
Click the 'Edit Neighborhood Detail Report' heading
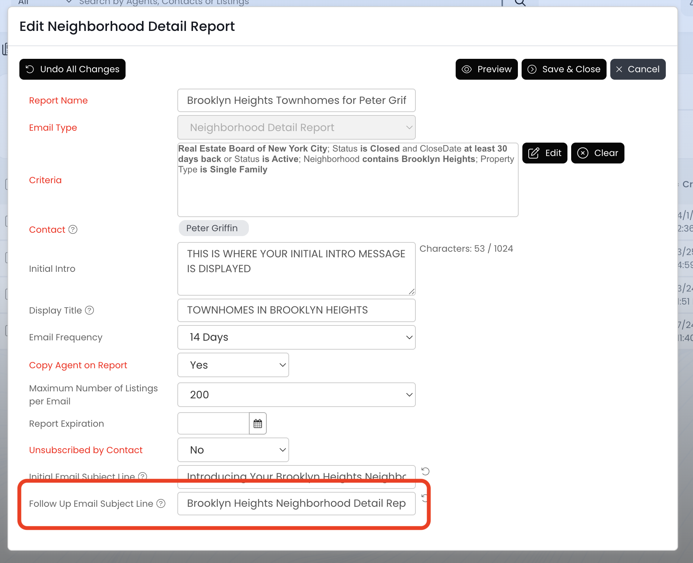127,26
